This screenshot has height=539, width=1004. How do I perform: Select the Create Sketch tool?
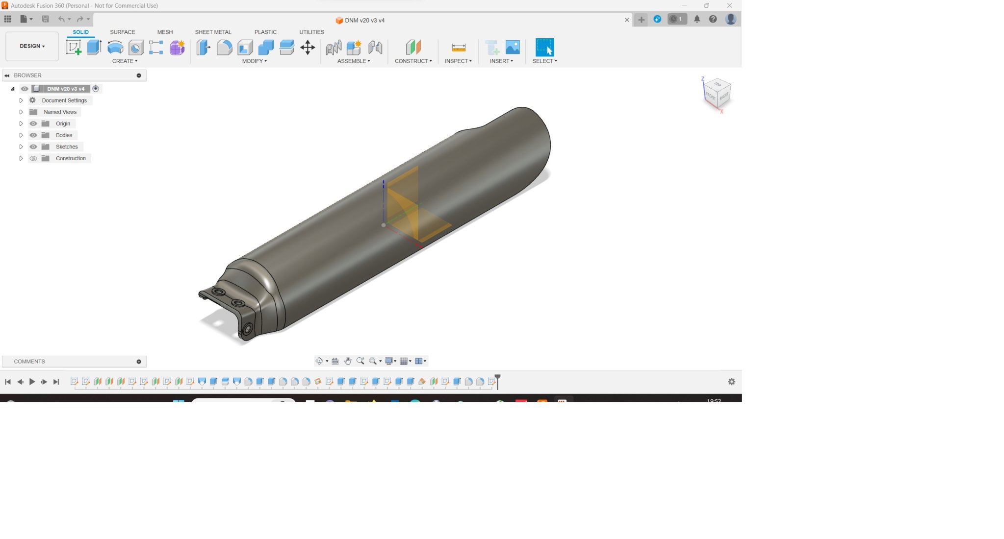(75, 48)
